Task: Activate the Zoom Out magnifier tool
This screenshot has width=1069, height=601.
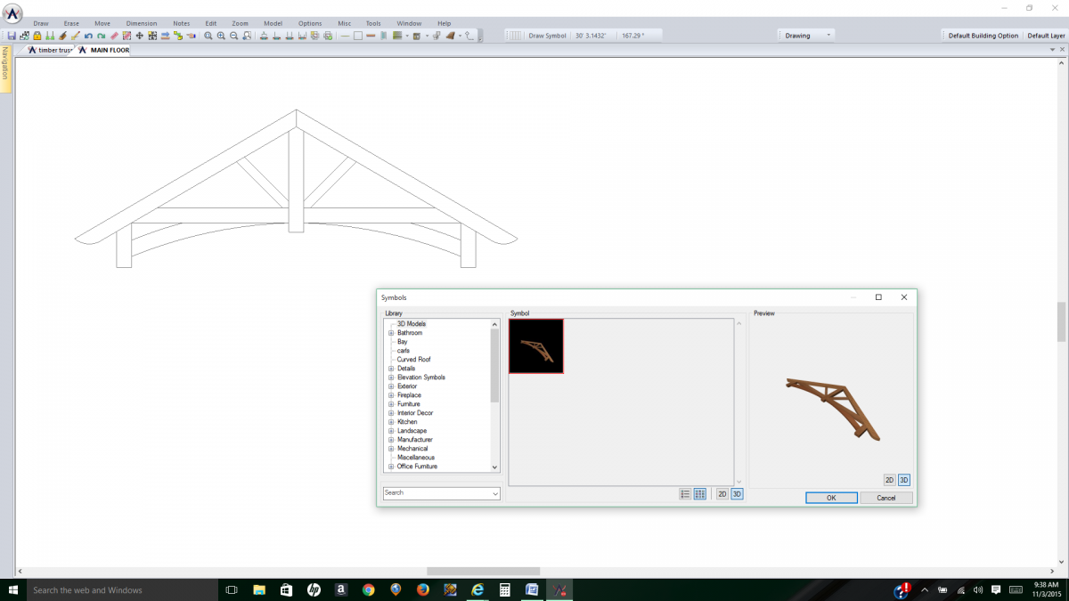Action: coord(233,36)
